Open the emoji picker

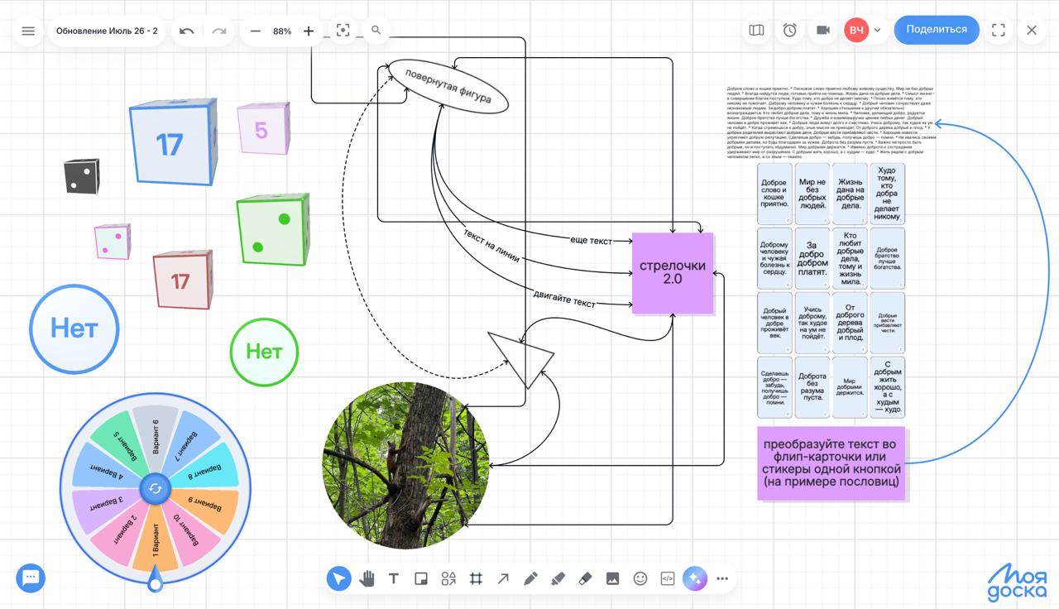640,578
